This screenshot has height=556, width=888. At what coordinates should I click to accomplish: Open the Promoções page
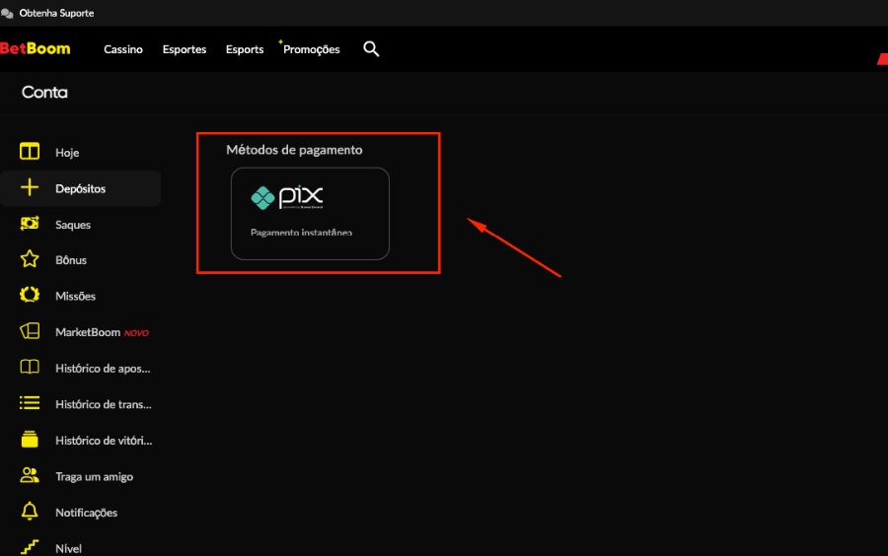pos(311,49)
